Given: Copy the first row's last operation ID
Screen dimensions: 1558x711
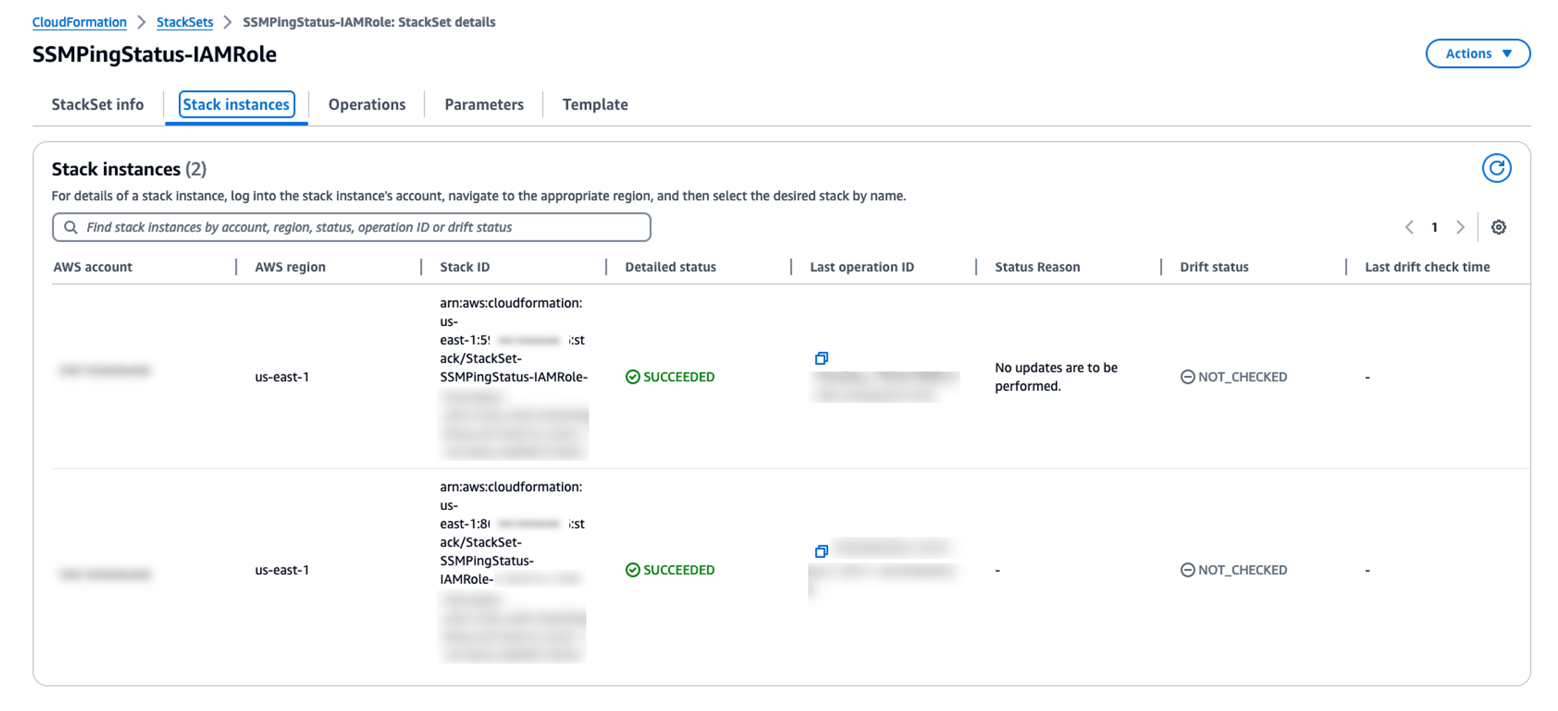Looking at the screenshot, I should click(821, 358).
